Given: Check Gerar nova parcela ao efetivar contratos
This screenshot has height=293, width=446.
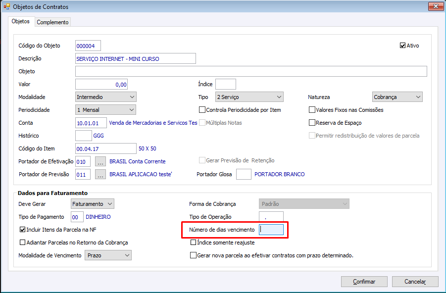Looking at the screenshot, I should [193, 255].
